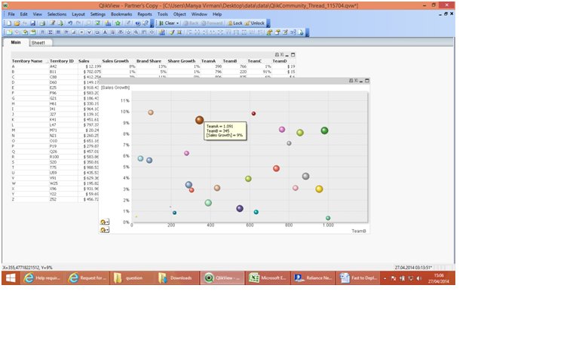Click the Unlock selections button
This screenshot has height=362, width=579.
pyautogui.click(x=255, y=23)
